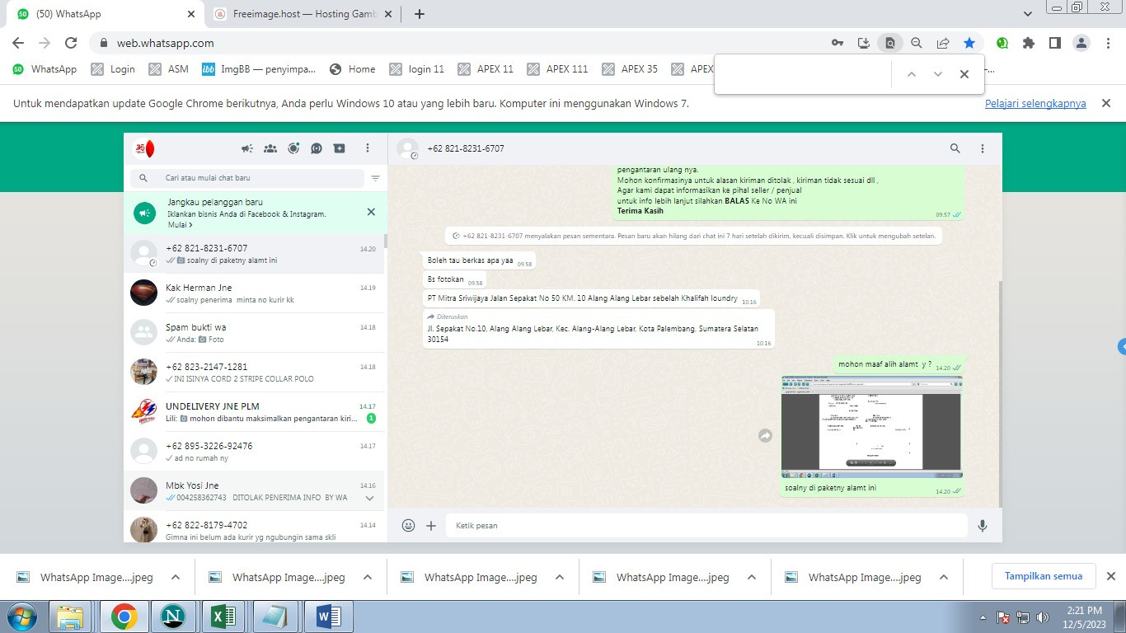Image resolution: width=1126 pixels, height=633 pixels.
Task: Click the zoom magnifier icon in address bar
Action: tap(917, 43)
